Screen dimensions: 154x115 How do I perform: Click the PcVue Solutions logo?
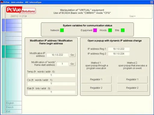click(21, 10)
